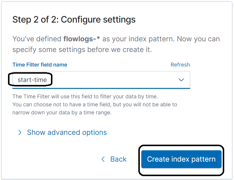Select the start-time value in the field
Image resolution: width=234 pixels, height=180 pixels.
[32, 80]
